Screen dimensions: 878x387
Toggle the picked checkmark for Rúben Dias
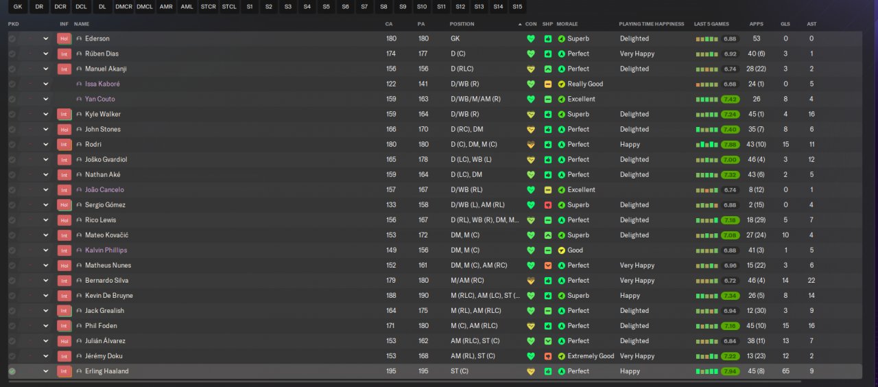(12, 54)
